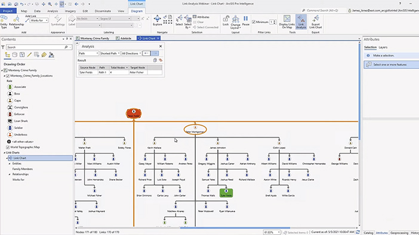This screenshot has width=419, height=235.
Task: Switch to the Analysis ribbon tab
Action: click(53, 11)
